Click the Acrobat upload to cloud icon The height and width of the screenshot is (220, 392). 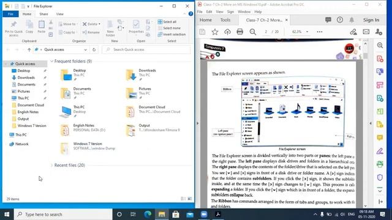click(x=227, y=32)
